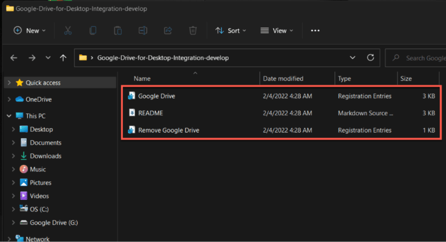Click the Delete trash can icon
446x242 pixels.
[x=193, y=31]
